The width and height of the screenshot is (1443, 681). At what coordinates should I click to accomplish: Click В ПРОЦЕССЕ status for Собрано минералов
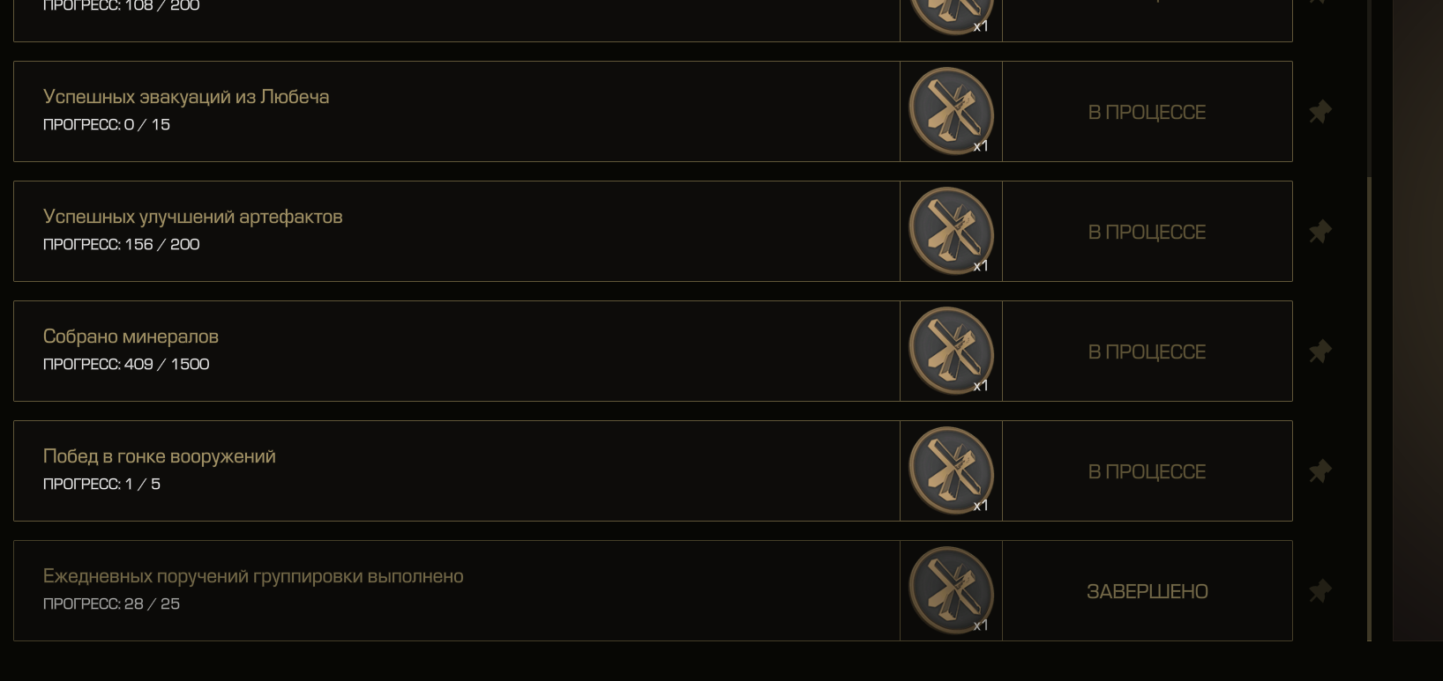[1147, 352]
